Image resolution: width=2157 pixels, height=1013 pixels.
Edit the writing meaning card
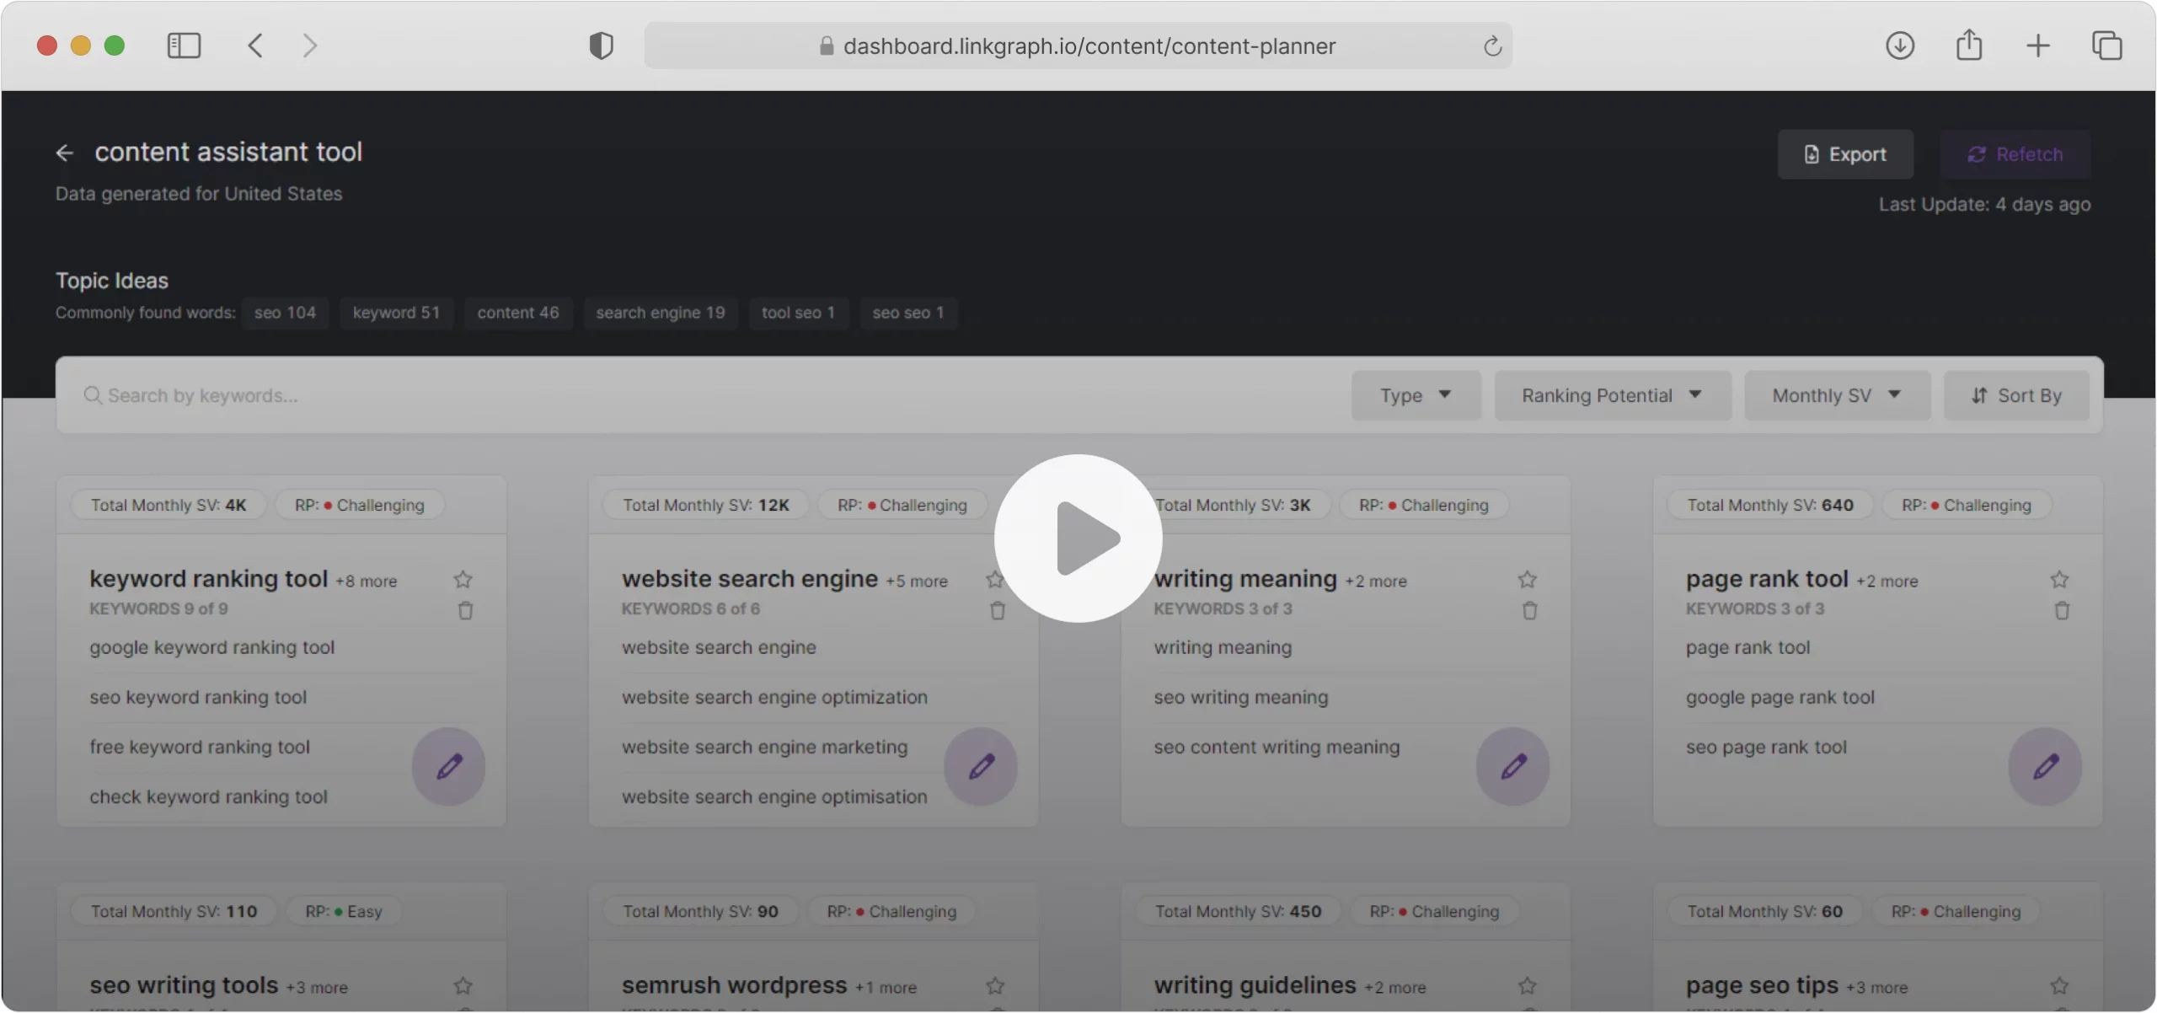point(1513,766)
